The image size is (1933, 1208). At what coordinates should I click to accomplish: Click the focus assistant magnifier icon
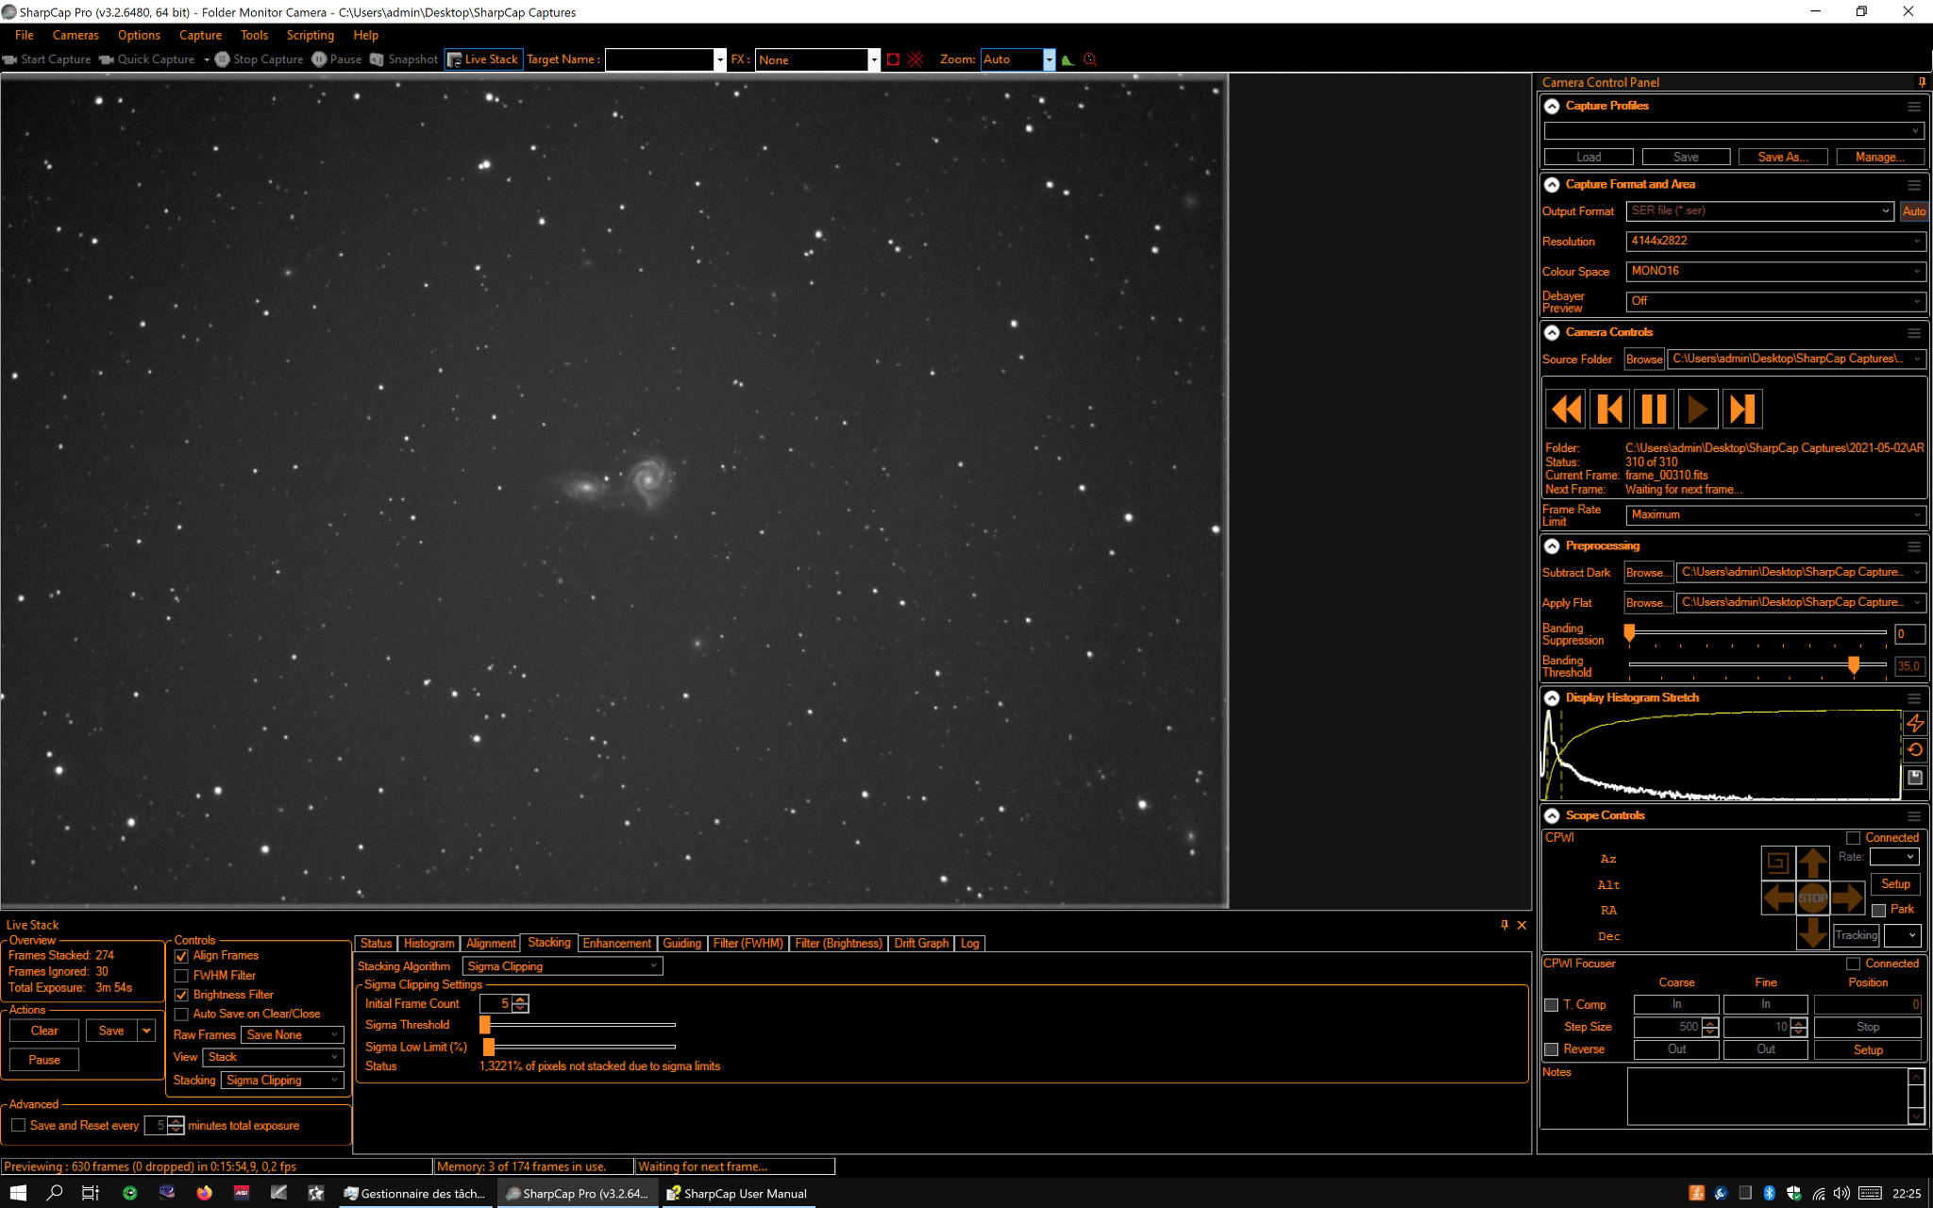(x=1090, y=59)
